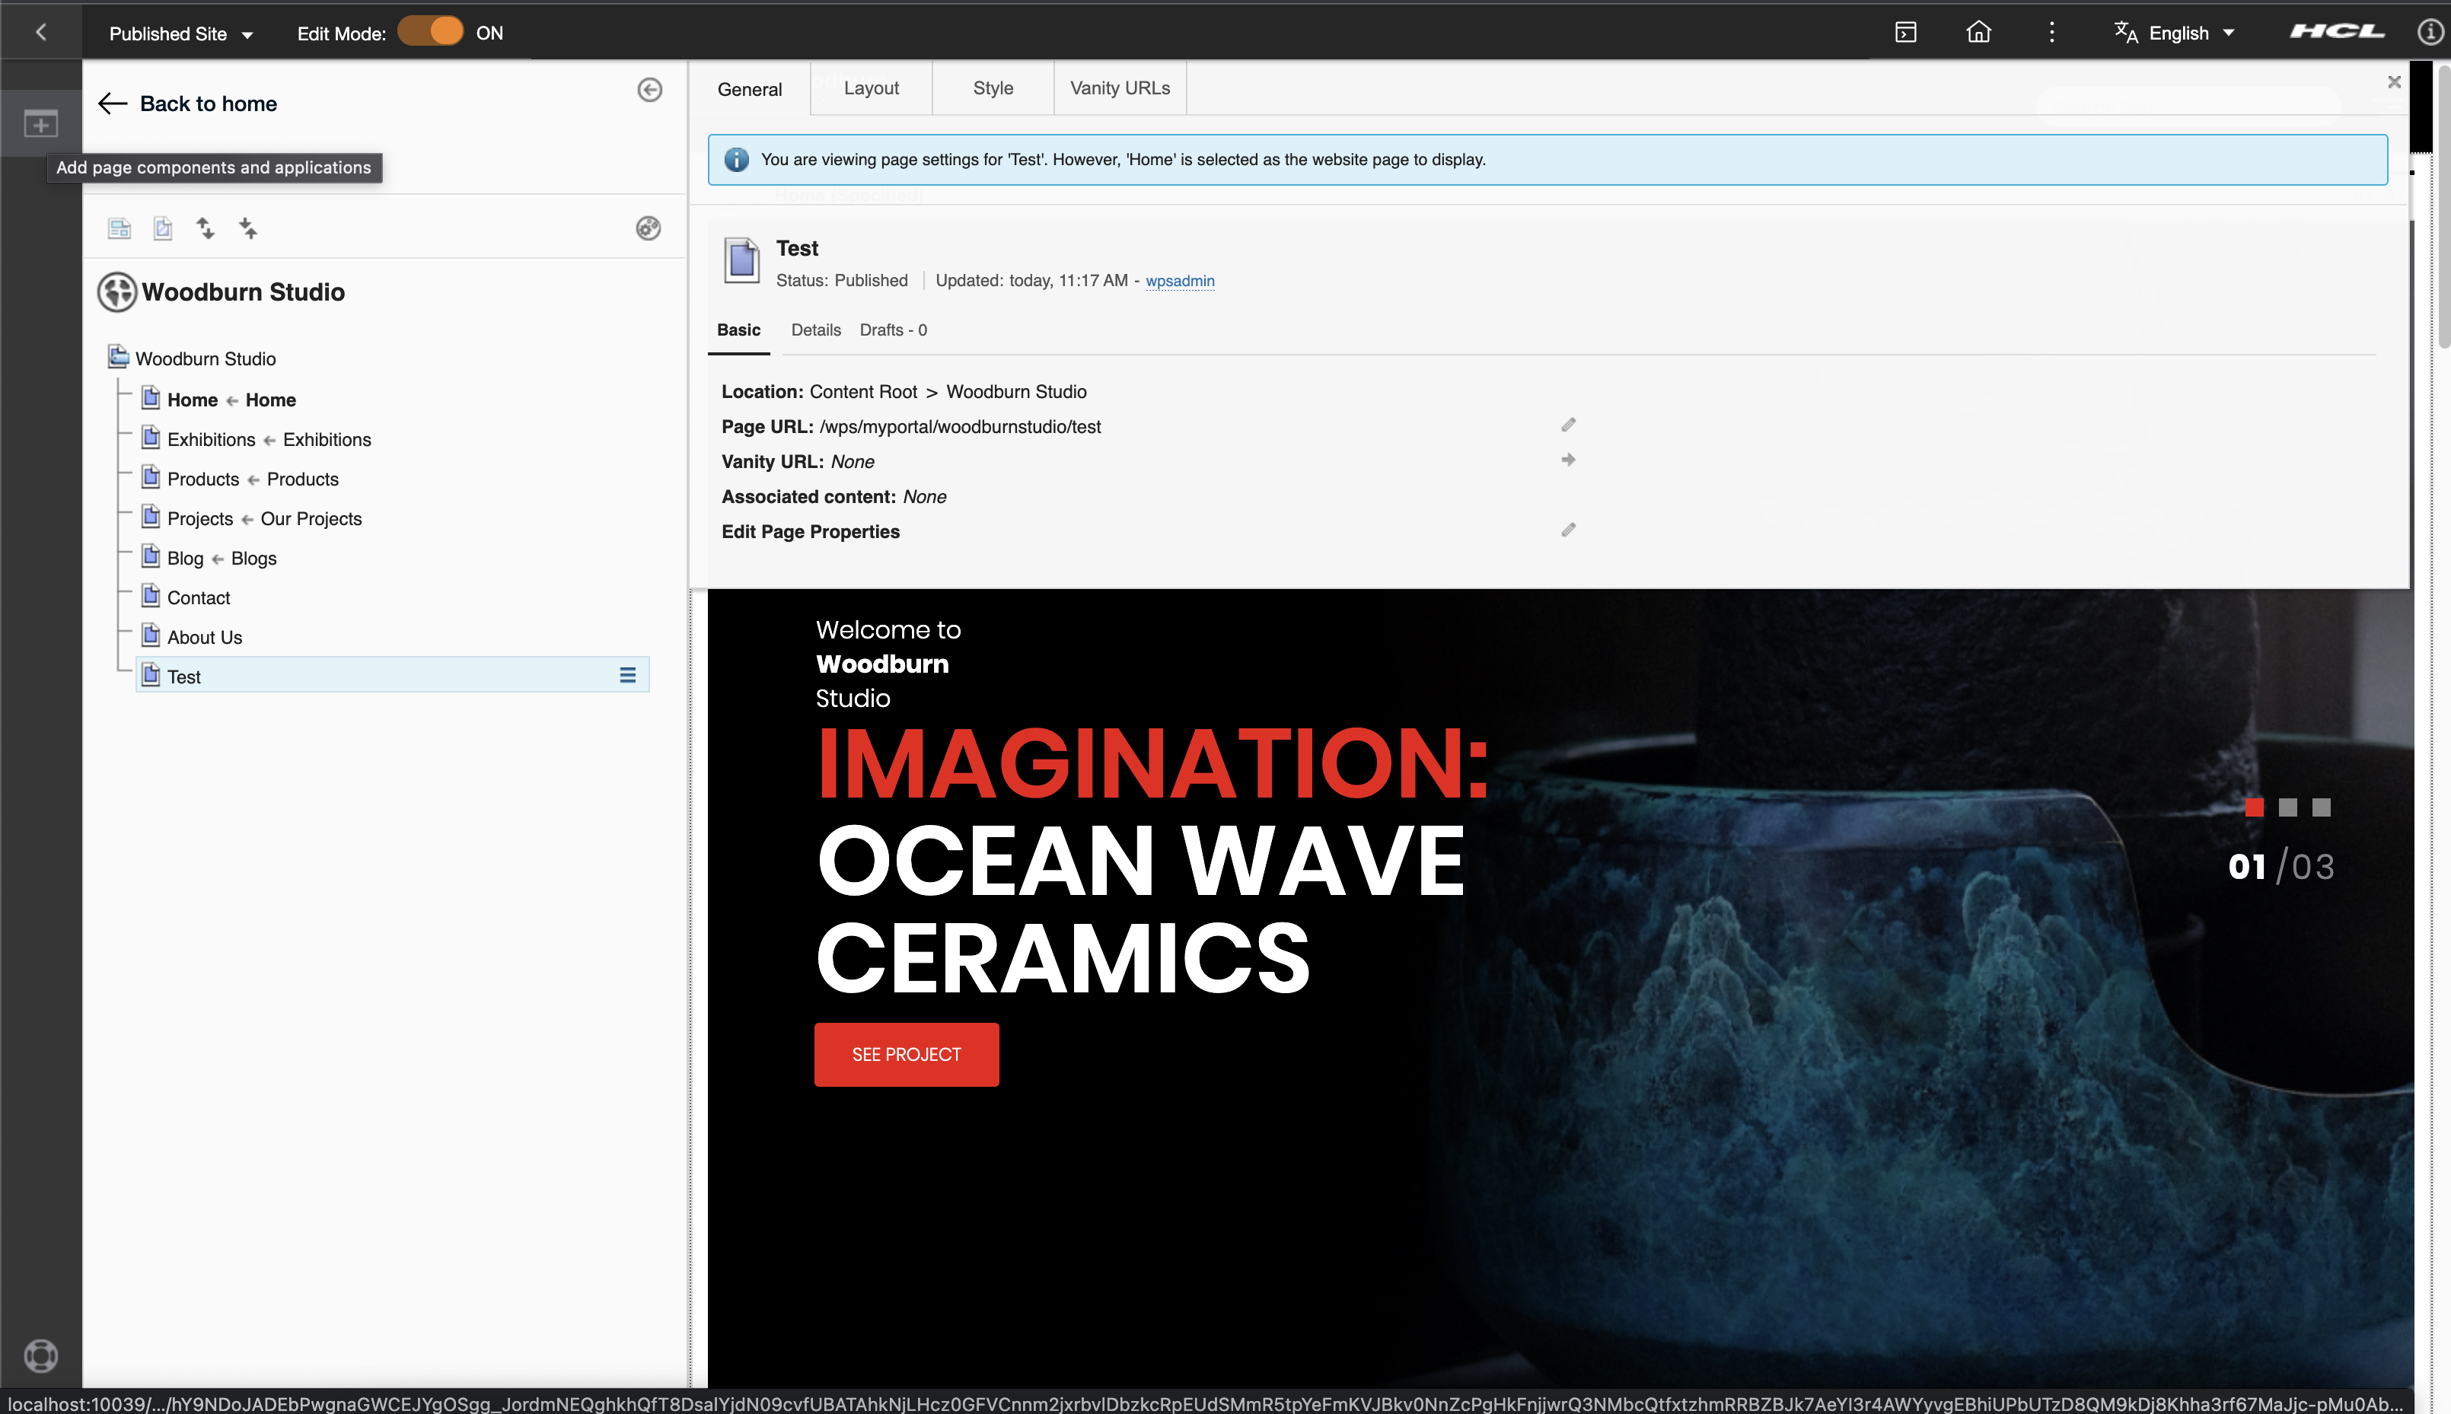This screenshot has height=1414, width=2451.
Task: Select the third carousel slide indicator
Action: pos(2320,807)
